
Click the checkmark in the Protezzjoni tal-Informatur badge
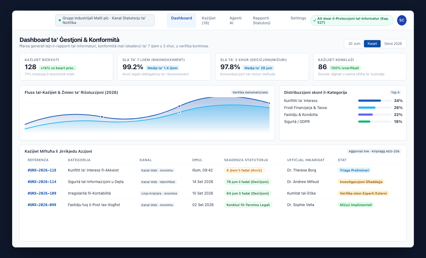[x=315, y=20]
